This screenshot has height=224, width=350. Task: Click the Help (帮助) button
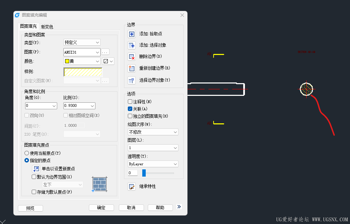(x=160, y=208)
